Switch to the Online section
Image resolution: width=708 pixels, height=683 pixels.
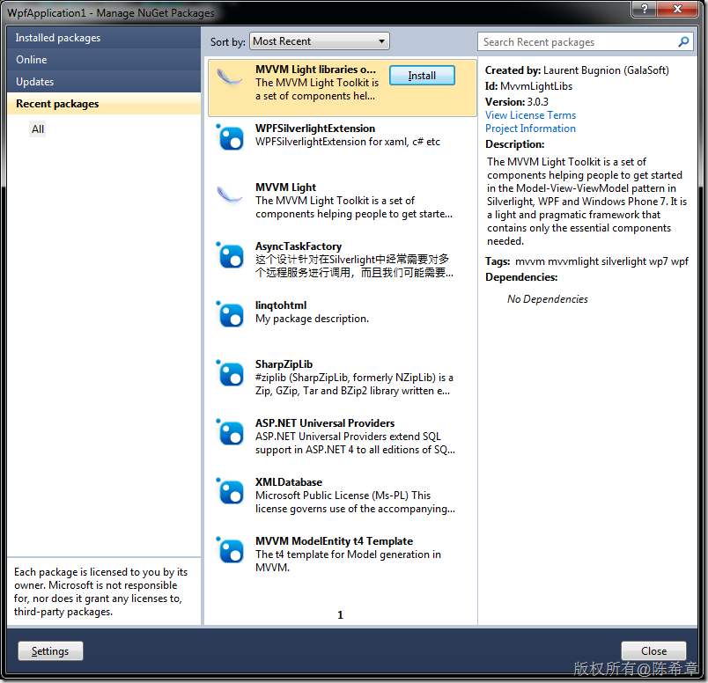[x=104, y=60]
